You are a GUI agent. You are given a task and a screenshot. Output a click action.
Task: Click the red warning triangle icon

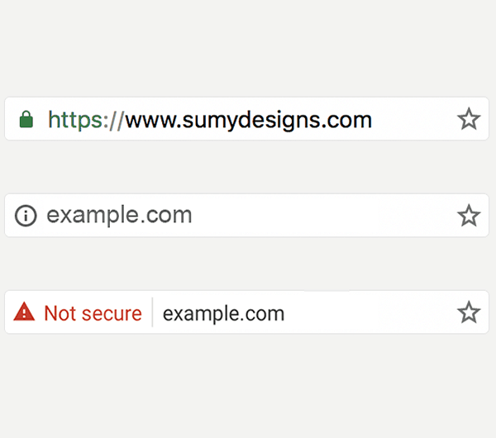tap(24, 312)
